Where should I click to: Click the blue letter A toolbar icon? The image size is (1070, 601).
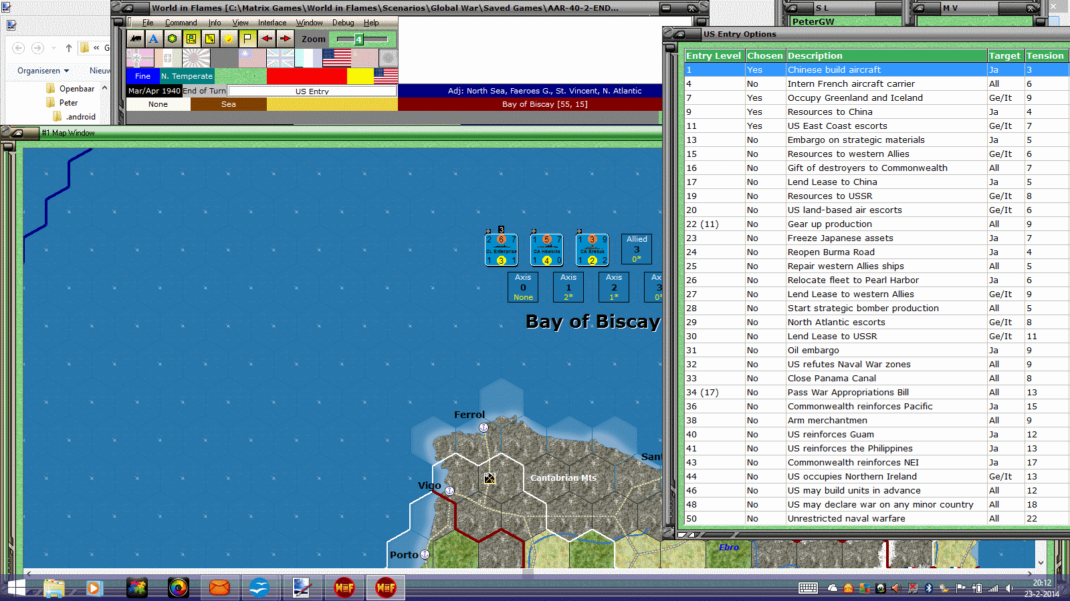(154, 39)
